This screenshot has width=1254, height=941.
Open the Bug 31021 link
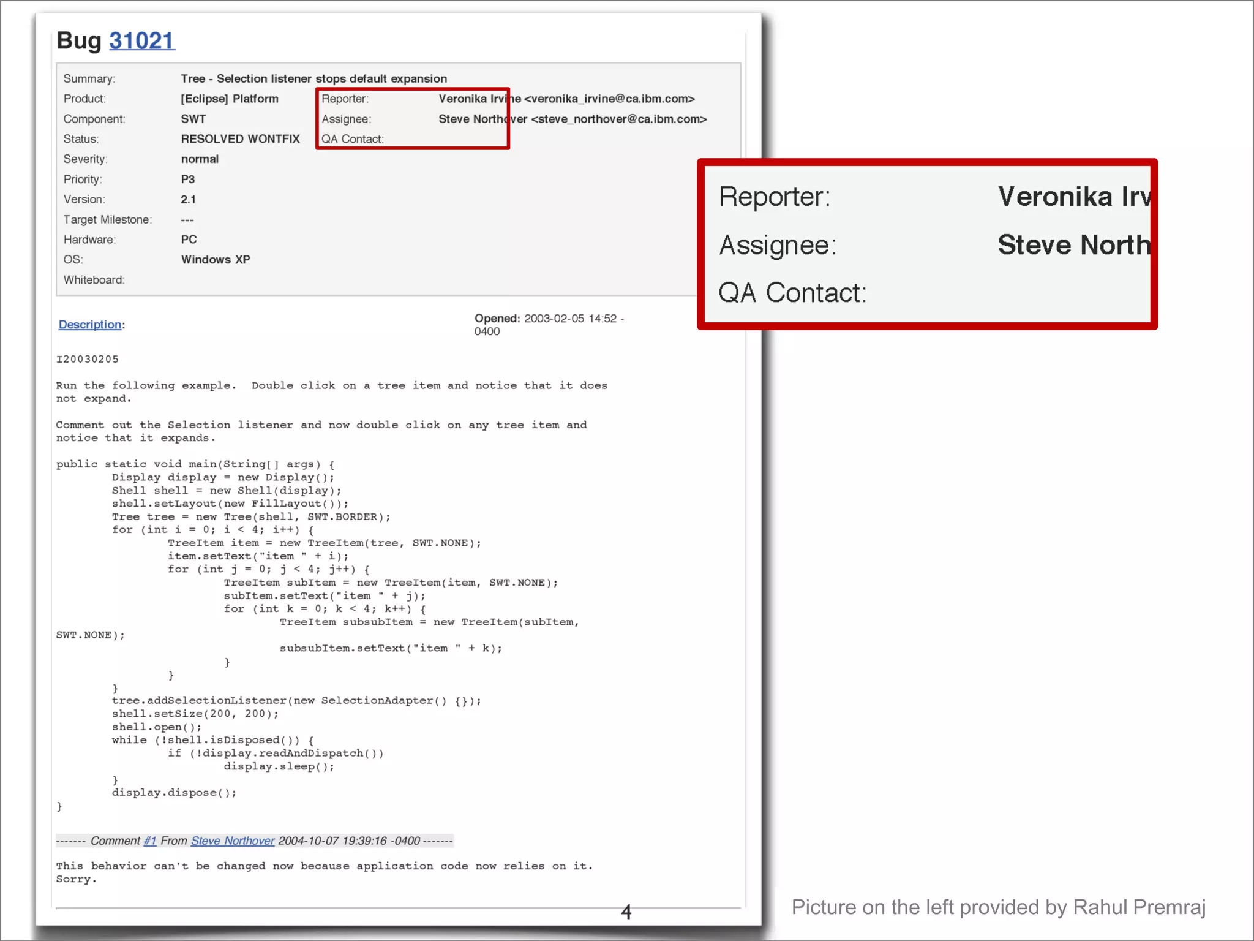click(x=142, y=41)
